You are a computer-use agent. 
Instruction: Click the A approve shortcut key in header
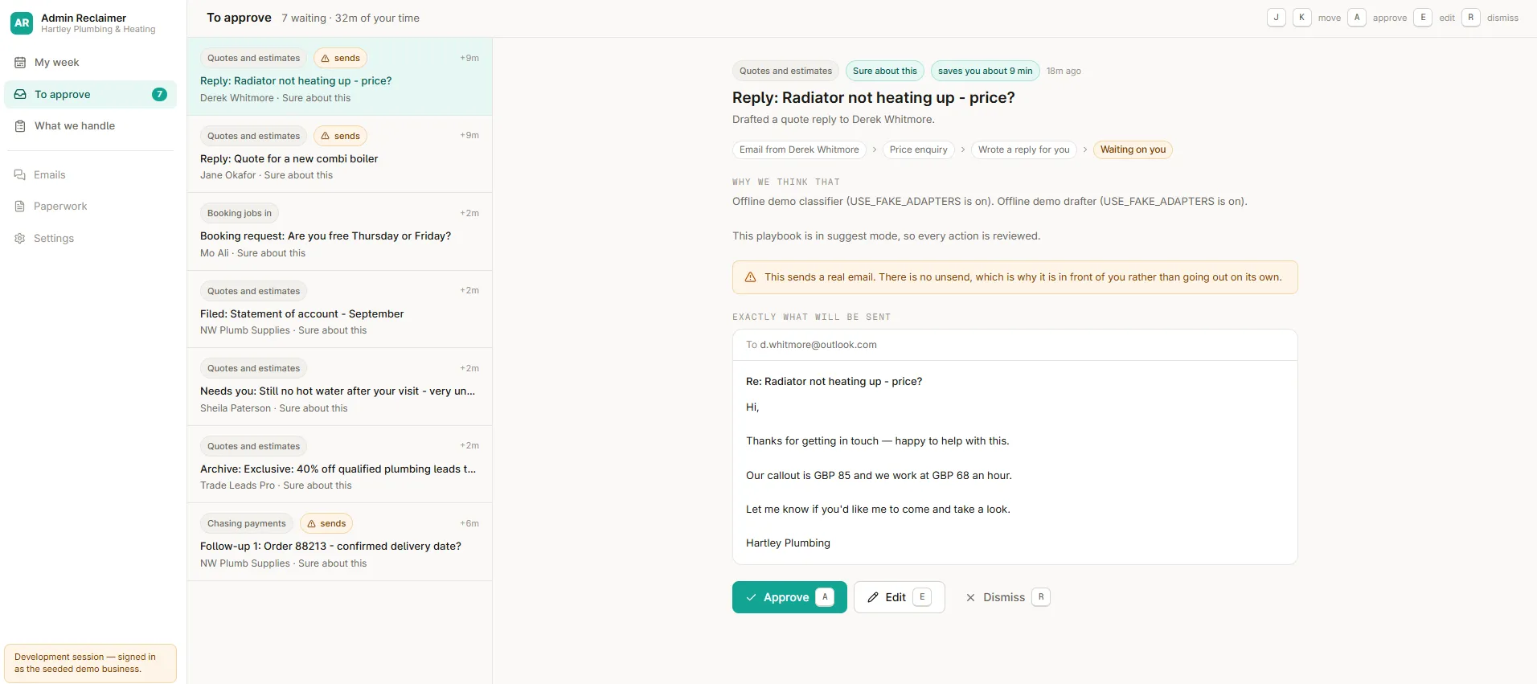point(1357,18)
